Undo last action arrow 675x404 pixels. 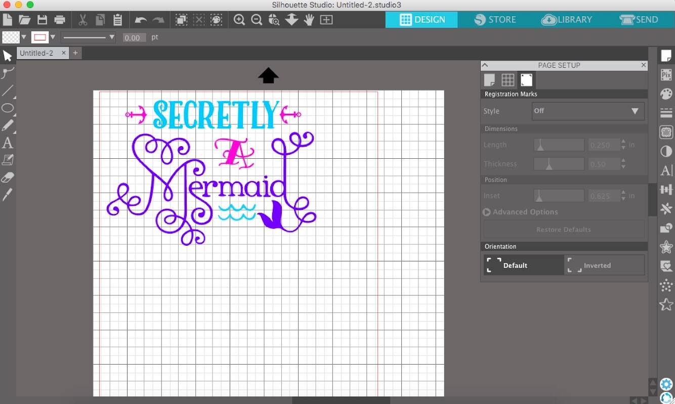click(141, 20)
